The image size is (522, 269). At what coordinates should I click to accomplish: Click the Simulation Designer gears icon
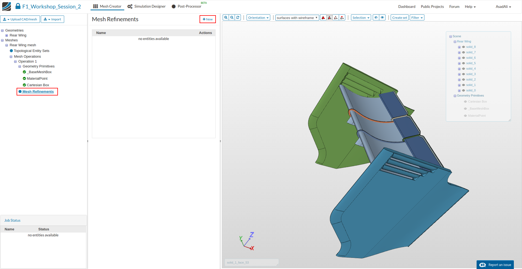[130, 6]
